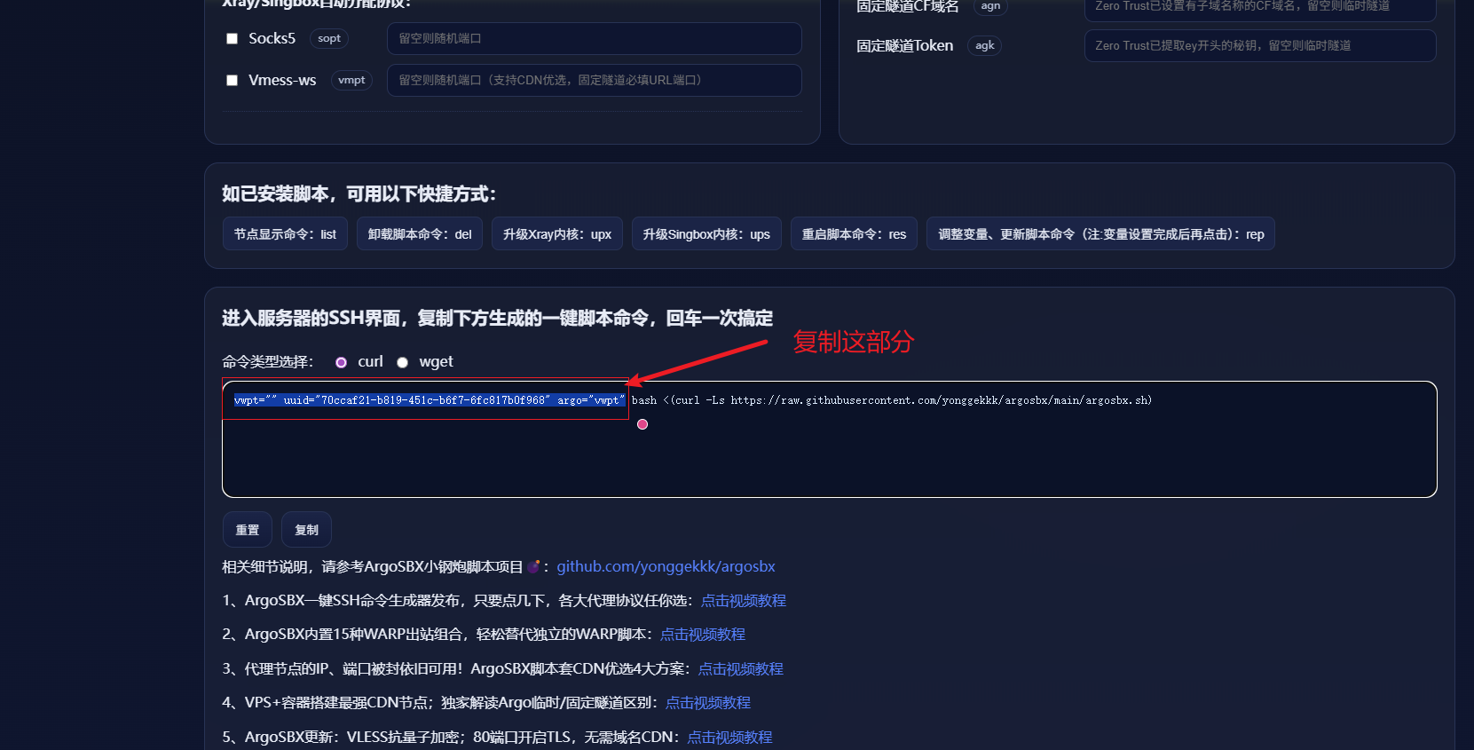Viewport: 1474px width, 750px height.
Task: Open video tutorial link for item 1
Action: click(743, 601)
